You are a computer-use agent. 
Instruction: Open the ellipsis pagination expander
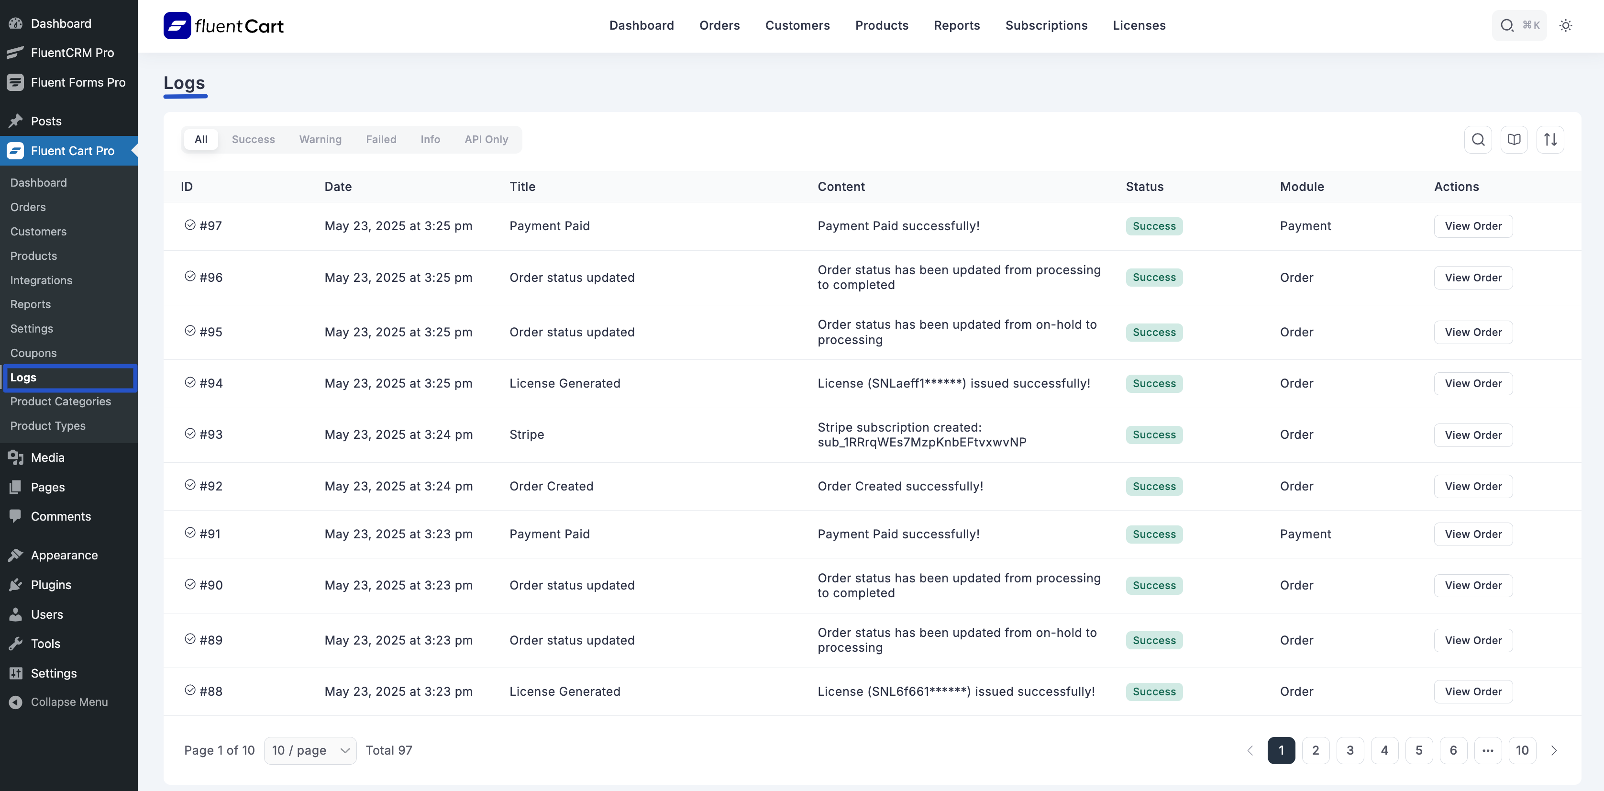pyautogui.click(x=1488, y=750)
